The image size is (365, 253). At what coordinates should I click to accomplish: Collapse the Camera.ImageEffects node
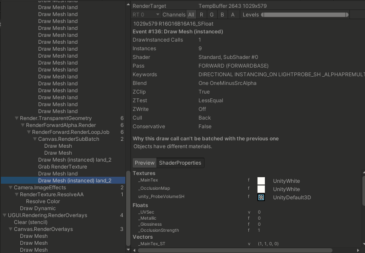[x=11, y=188]
